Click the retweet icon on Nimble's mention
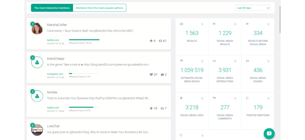Image resolution: width=305 pixels, height=140 pixels. (162, 108)
